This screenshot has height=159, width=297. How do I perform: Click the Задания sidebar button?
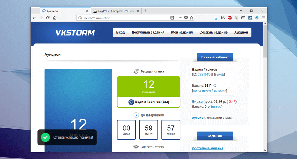(215, 136)
